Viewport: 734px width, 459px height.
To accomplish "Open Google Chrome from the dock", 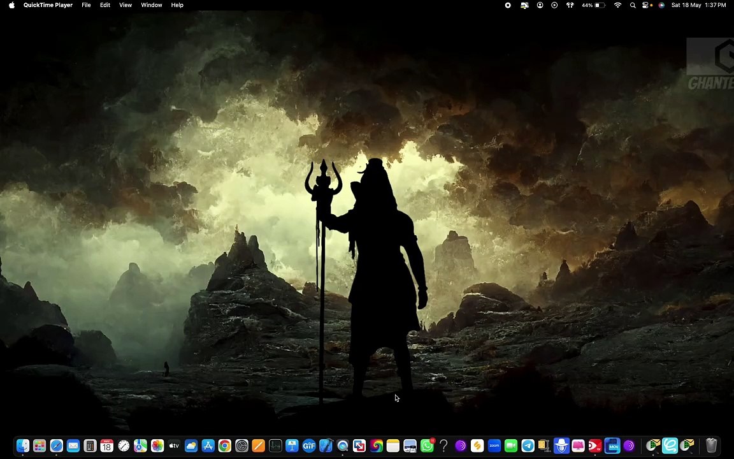I will [225, 446].
